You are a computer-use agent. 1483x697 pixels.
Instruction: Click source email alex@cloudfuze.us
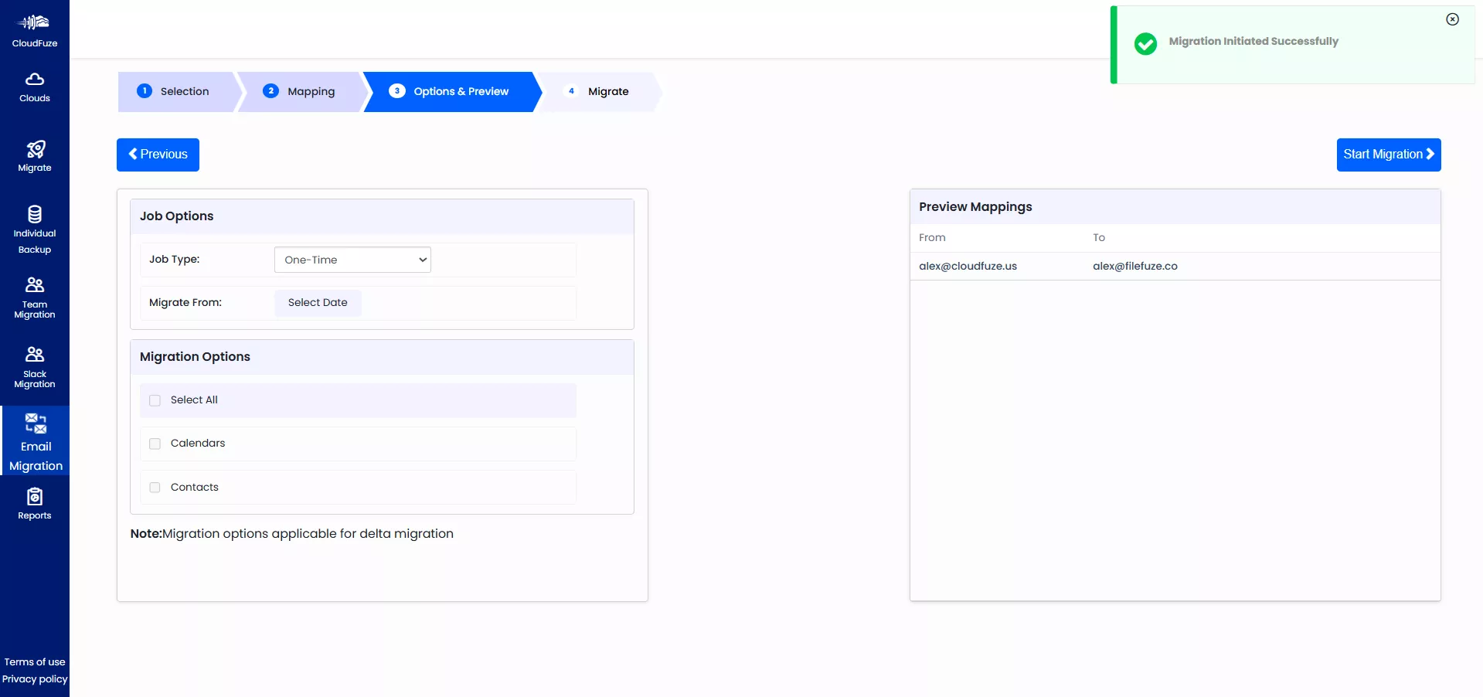(968, 266)
